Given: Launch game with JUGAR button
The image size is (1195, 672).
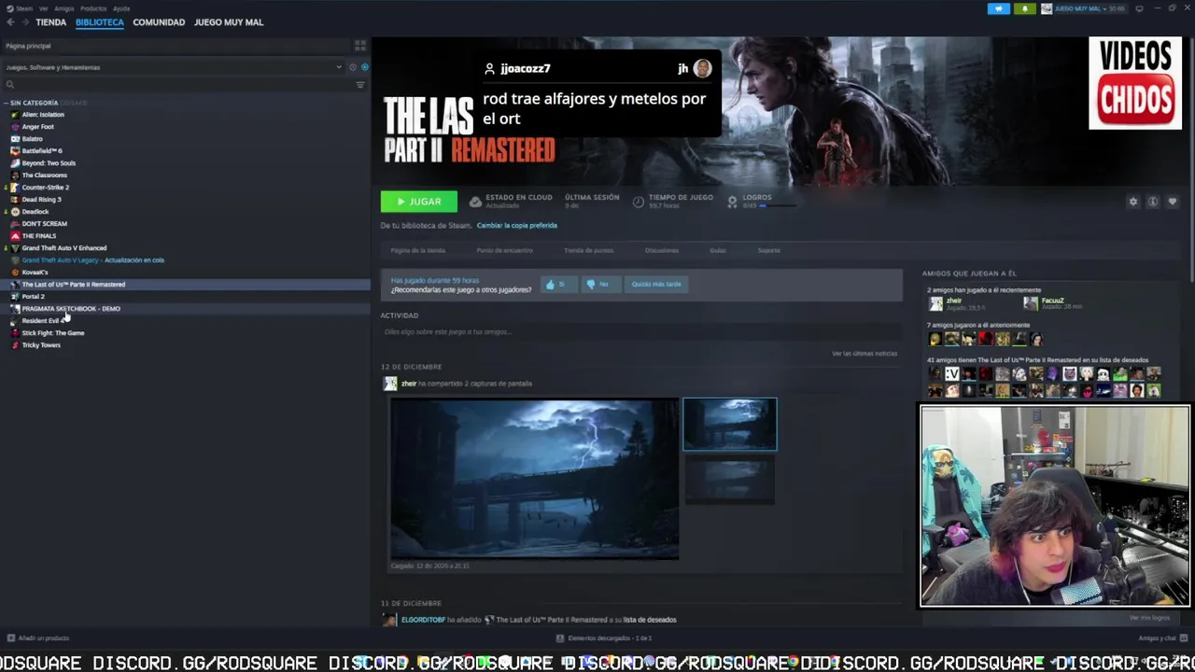Looking at the screenshot, I should 418,202.
